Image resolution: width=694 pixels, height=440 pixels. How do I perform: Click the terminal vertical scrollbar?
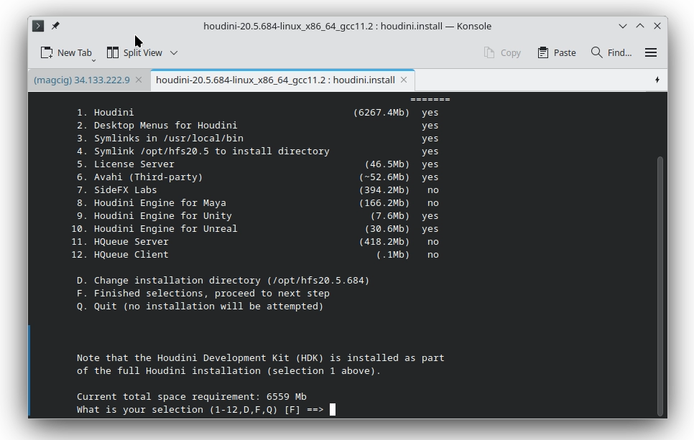pyautogui.click(x=660, y=286)
